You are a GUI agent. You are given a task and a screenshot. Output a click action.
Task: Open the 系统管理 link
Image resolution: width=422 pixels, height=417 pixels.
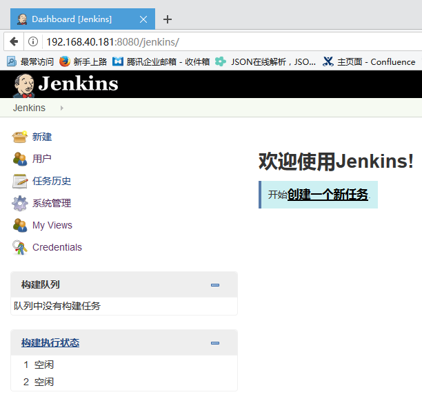click(x=52, y=204)
